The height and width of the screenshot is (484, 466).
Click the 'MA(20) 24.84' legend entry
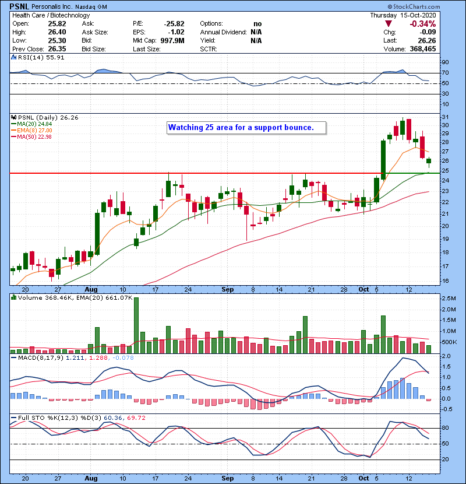tap(34, 124)
